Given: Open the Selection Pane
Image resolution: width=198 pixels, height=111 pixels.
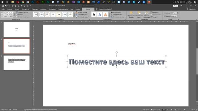Looking at the screenshot, I should (146, 14).
